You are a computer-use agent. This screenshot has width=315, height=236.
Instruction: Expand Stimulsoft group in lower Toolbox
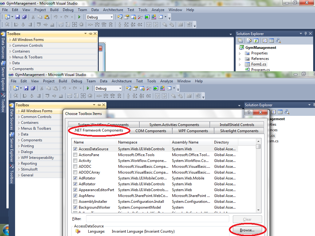19,169
